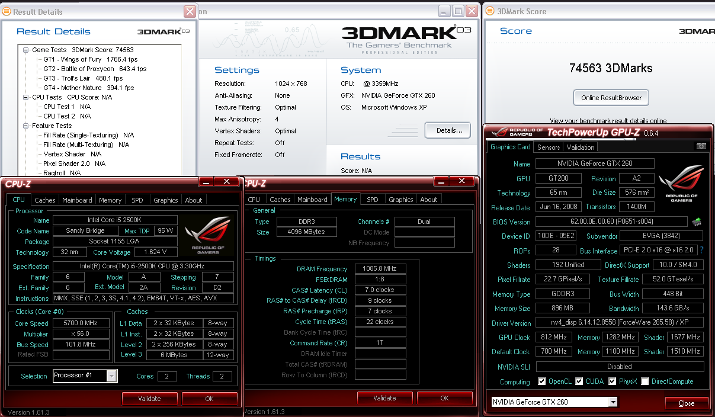Screen dimensions: 715x417
Task: Open SPD tab in left CPU-Z window
Action: (137, 200)
